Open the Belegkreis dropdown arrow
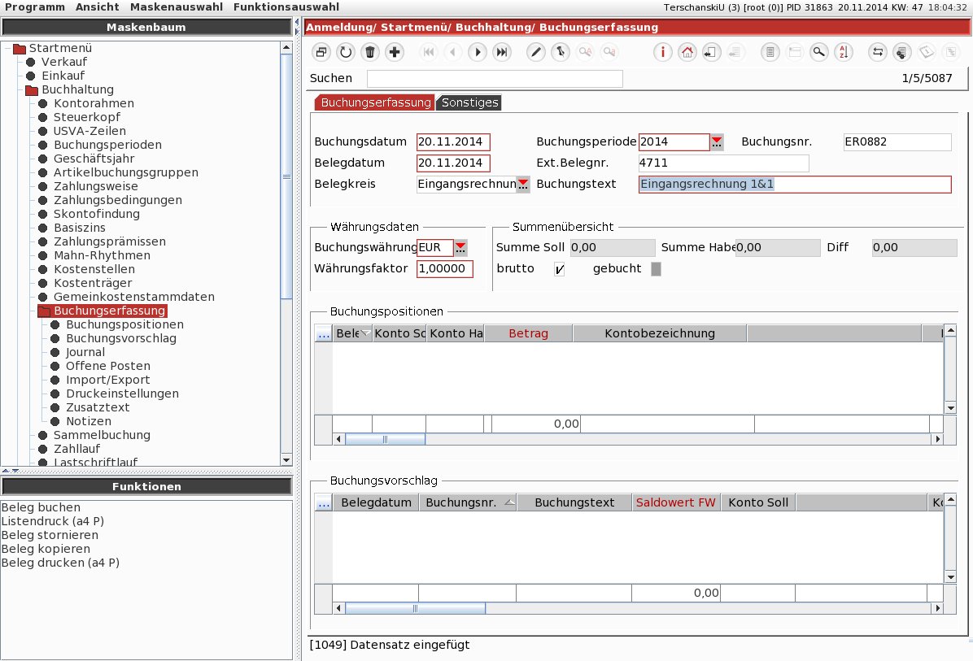 [x=523, y=185]
